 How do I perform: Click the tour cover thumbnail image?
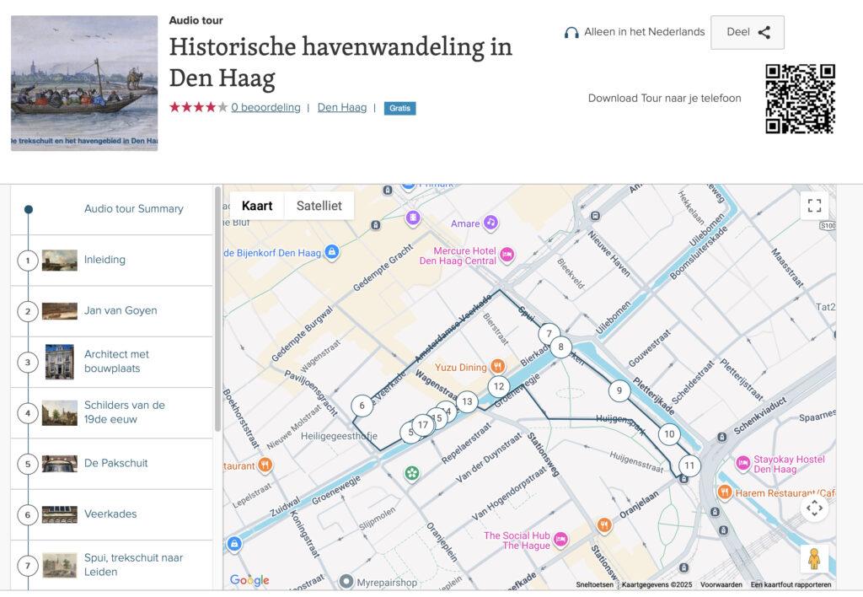pyautogui.click(x=84, y=83)
